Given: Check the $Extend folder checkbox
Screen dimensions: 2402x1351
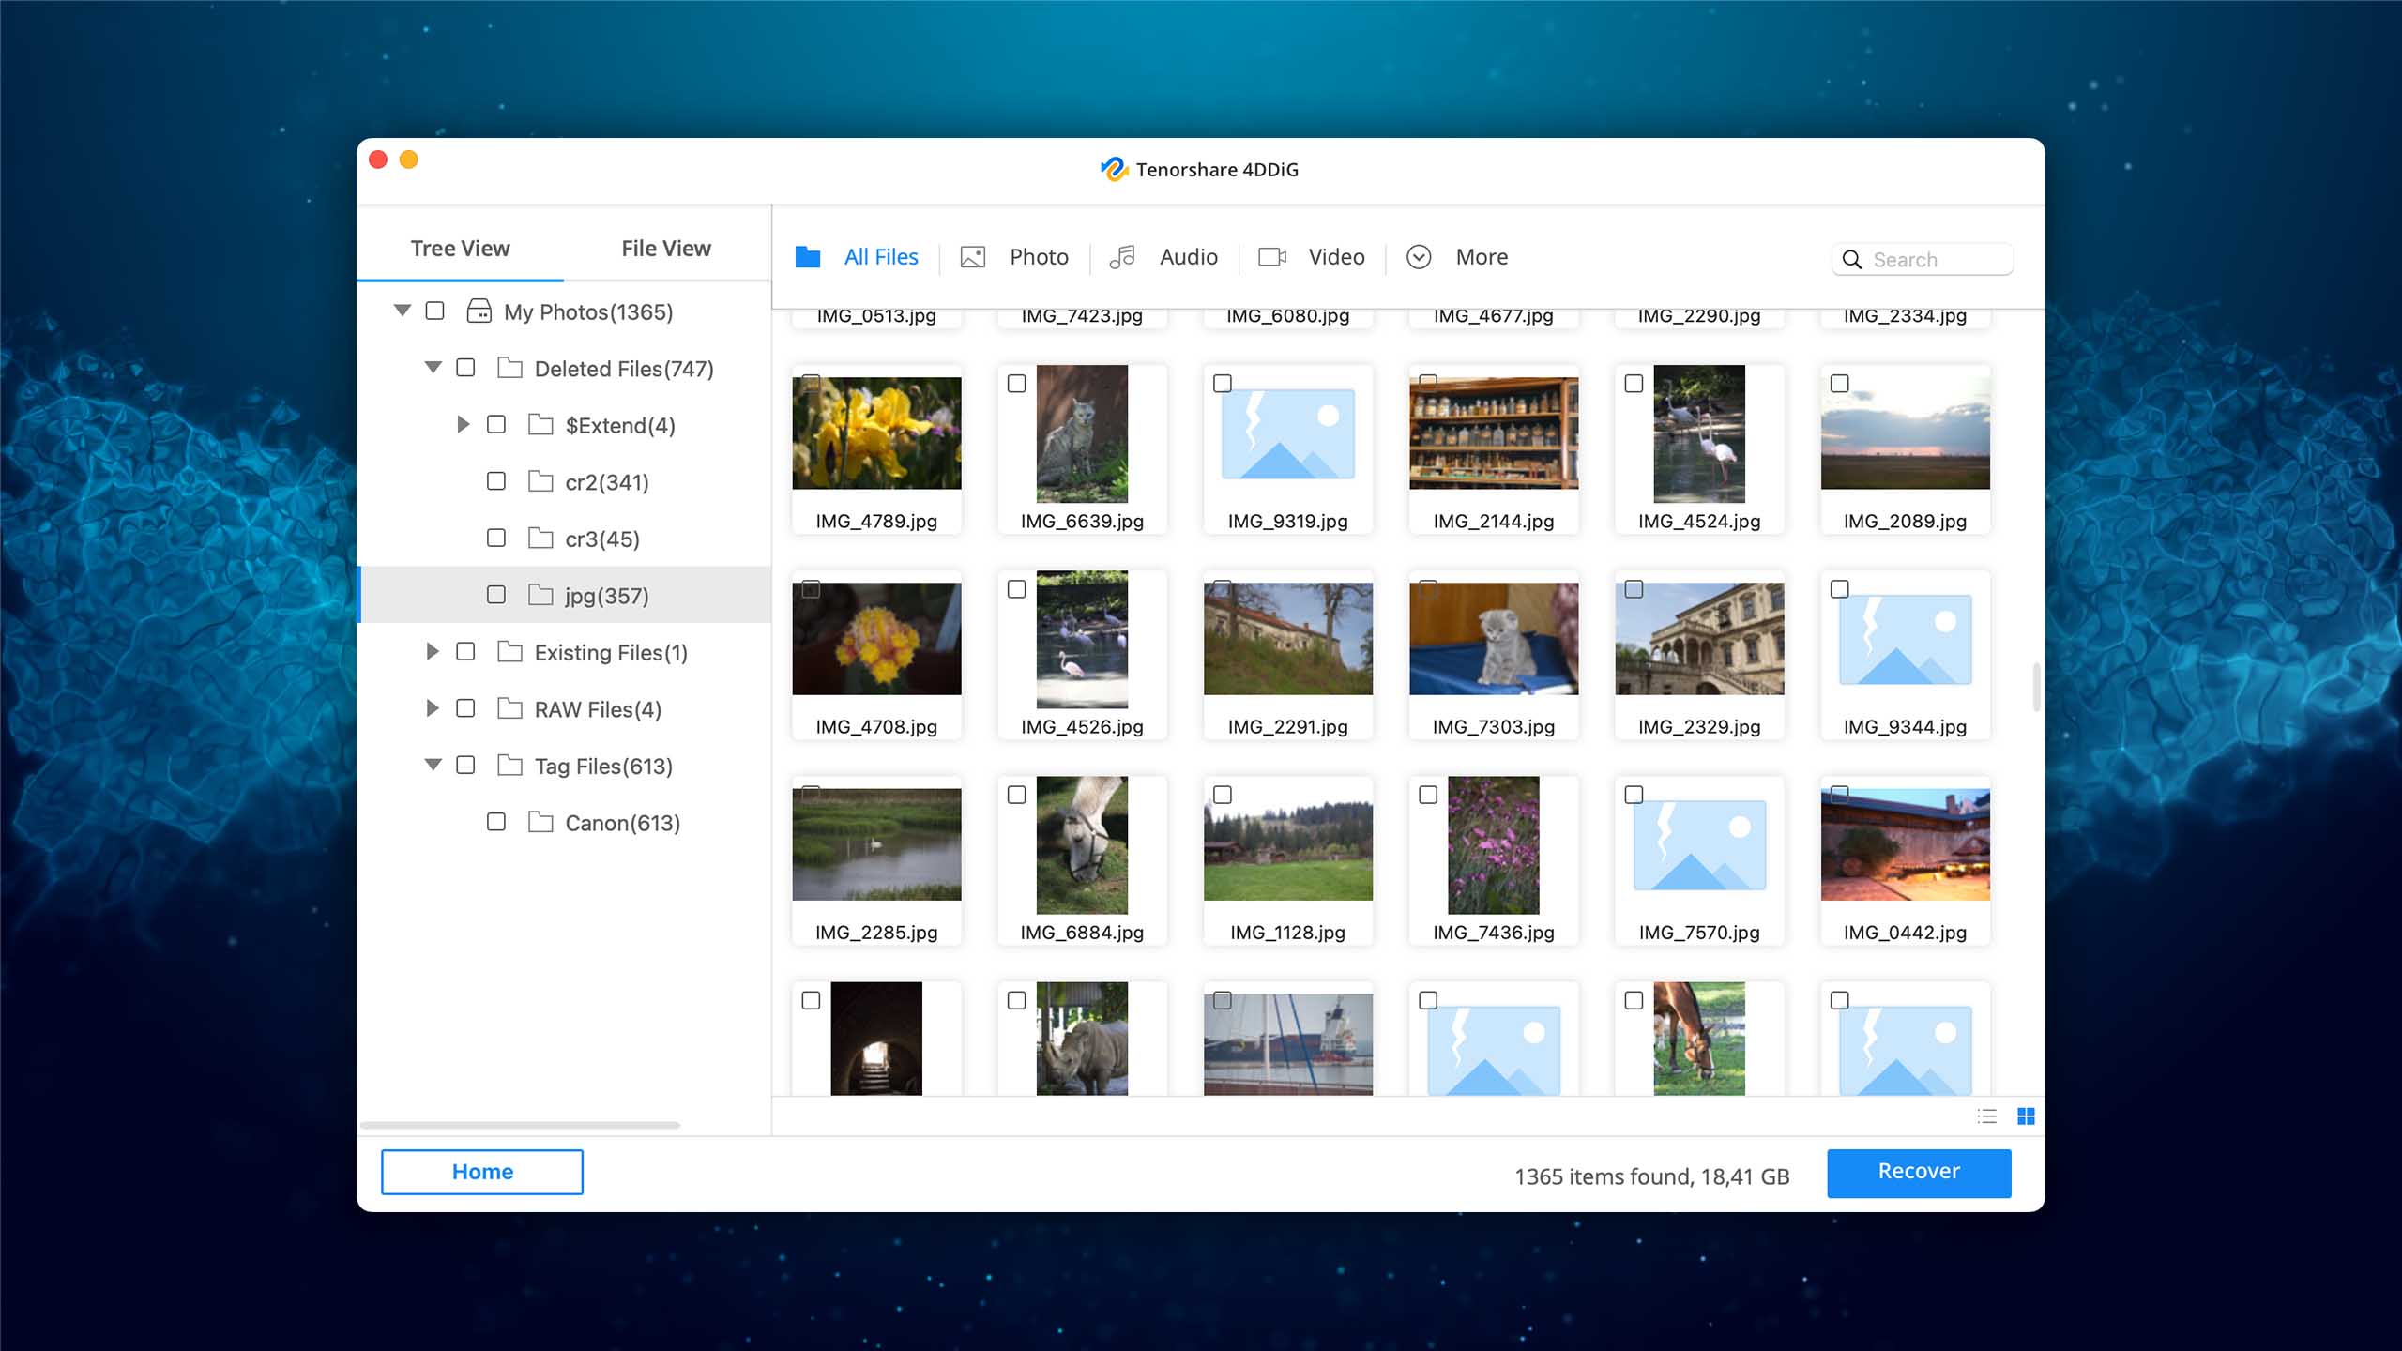Looking at the screenshot, I should [496, 424].
